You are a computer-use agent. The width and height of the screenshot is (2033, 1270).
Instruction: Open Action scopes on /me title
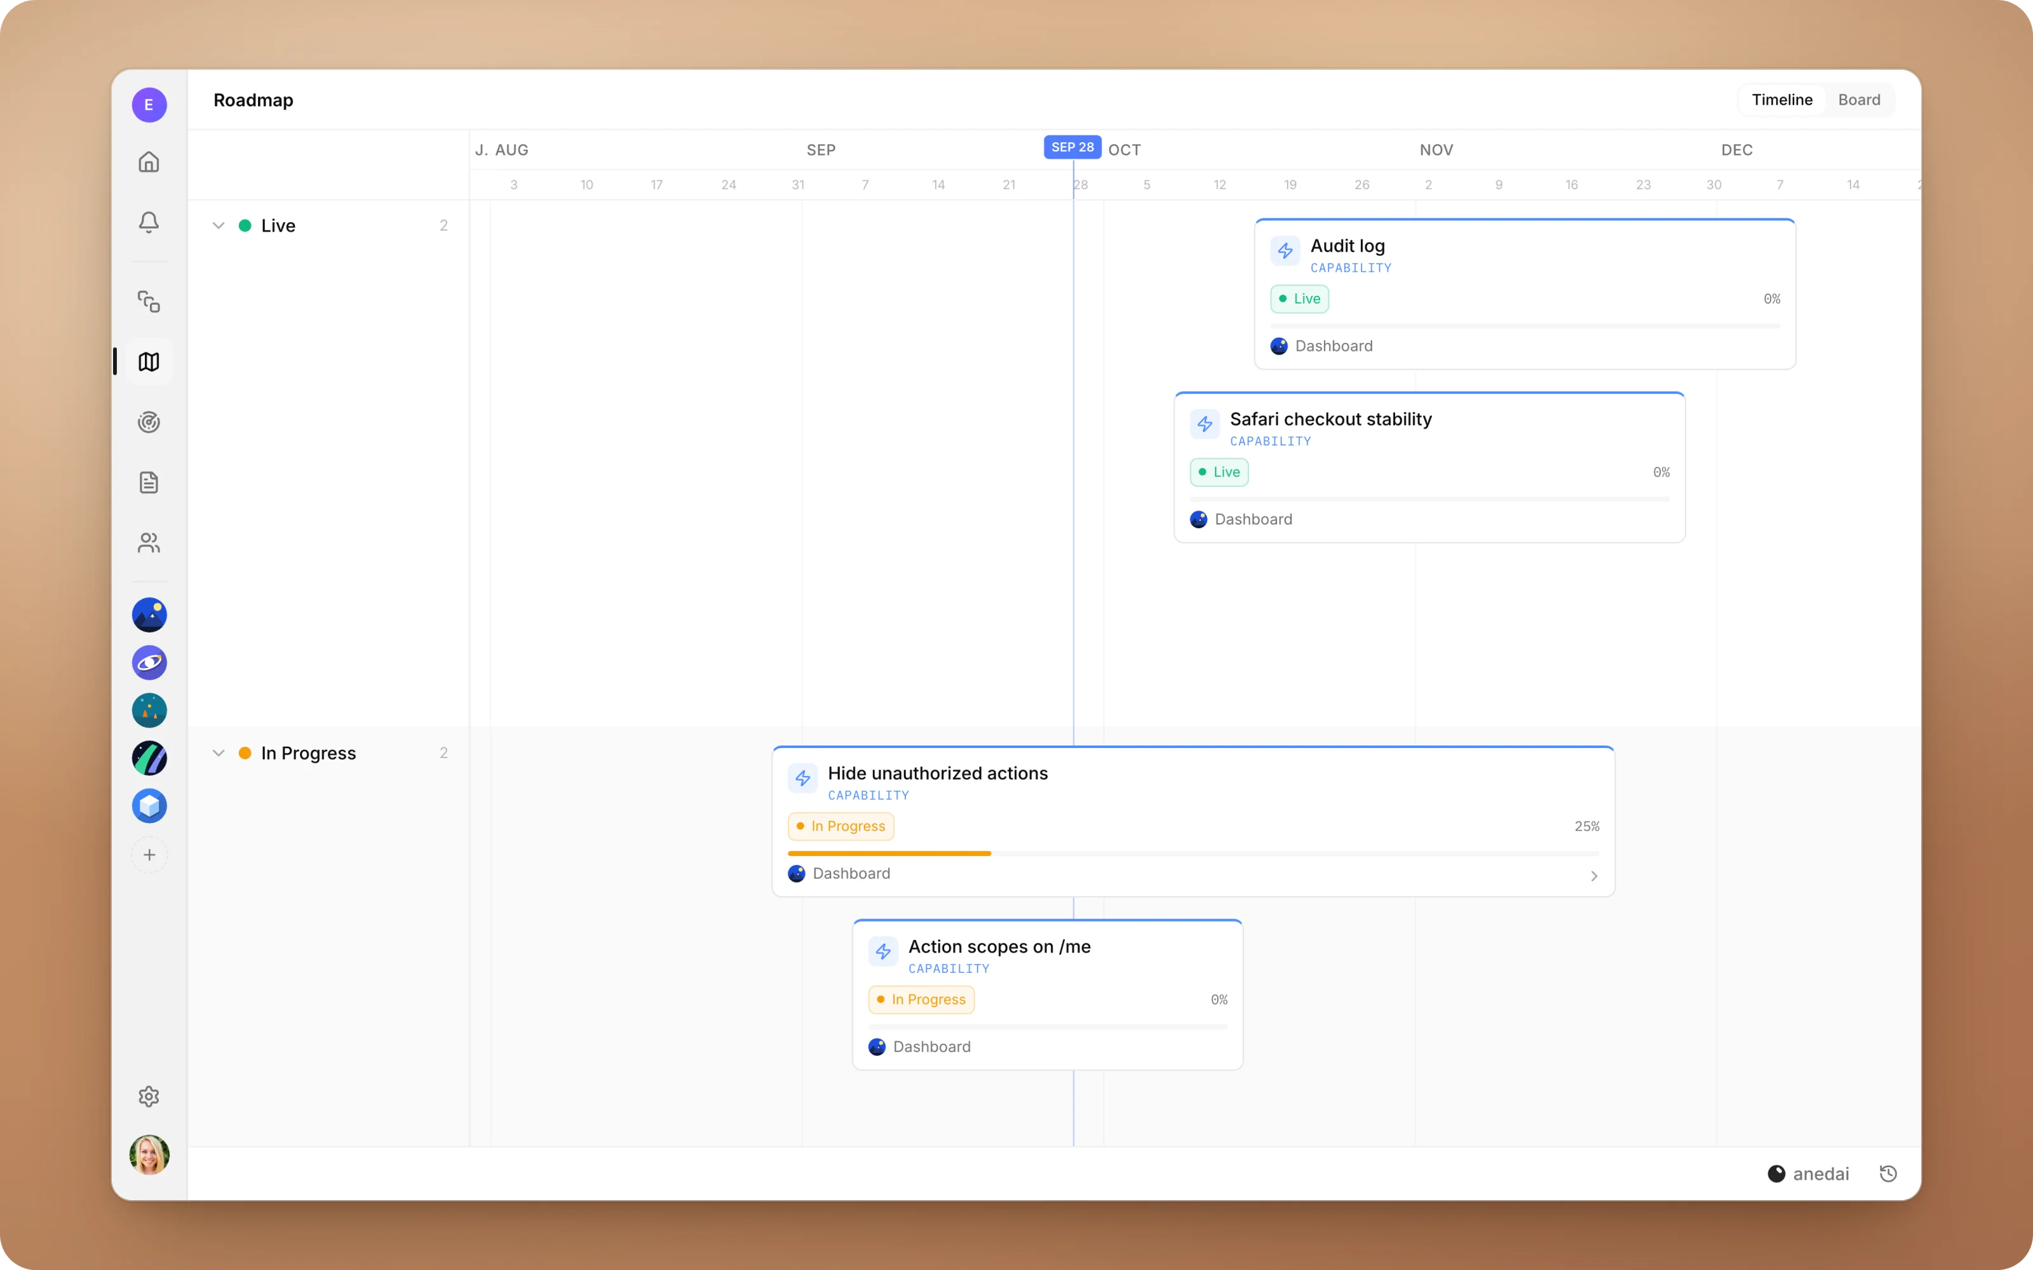pyautogui.click(x=999, y=947)
